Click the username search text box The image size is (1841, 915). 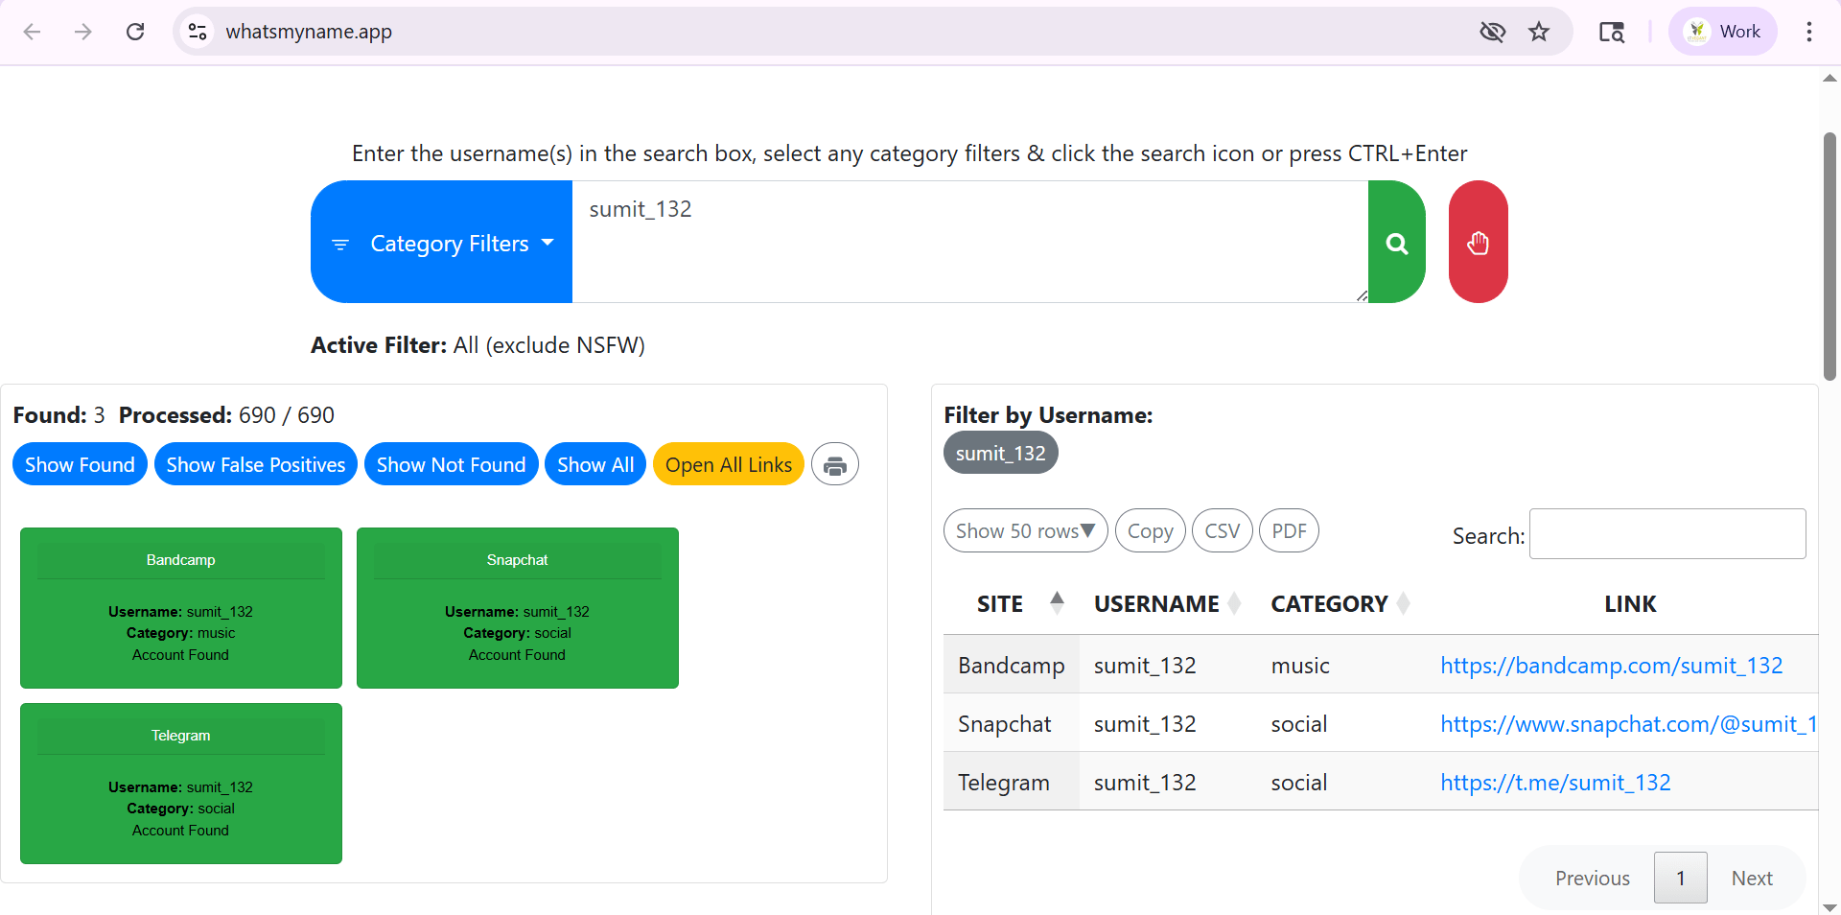(969, 242)
